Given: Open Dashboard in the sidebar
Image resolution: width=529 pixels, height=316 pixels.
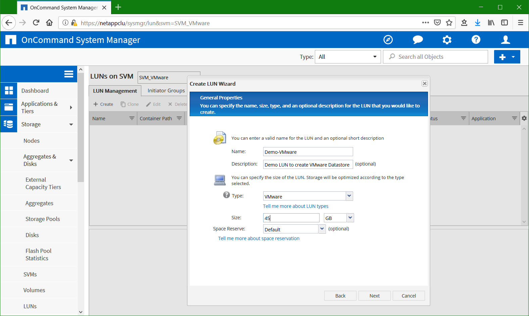Looking at the screenshot, I should pos(35,91).
